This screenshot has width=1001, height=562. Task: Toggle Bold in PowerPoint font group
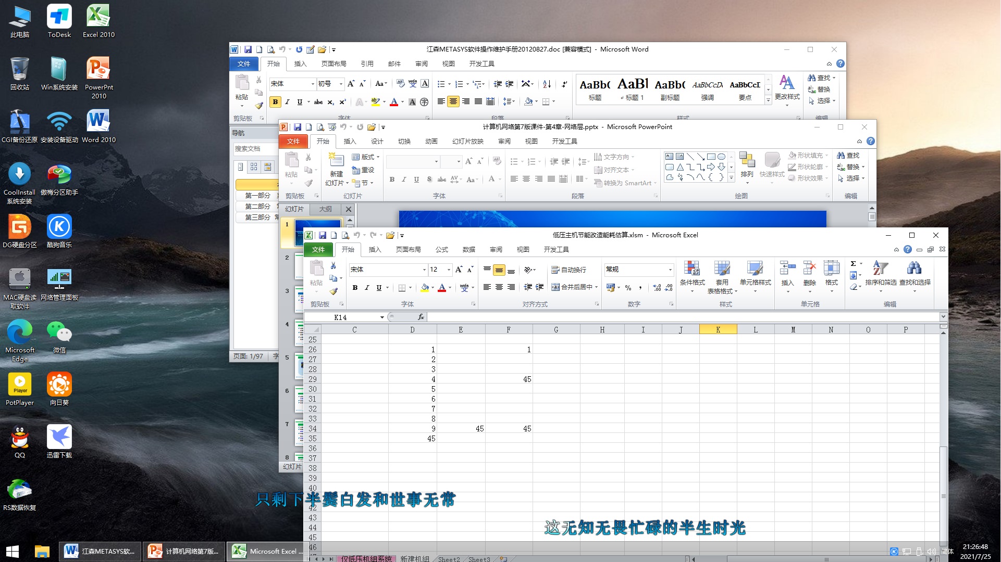[392, 179]
